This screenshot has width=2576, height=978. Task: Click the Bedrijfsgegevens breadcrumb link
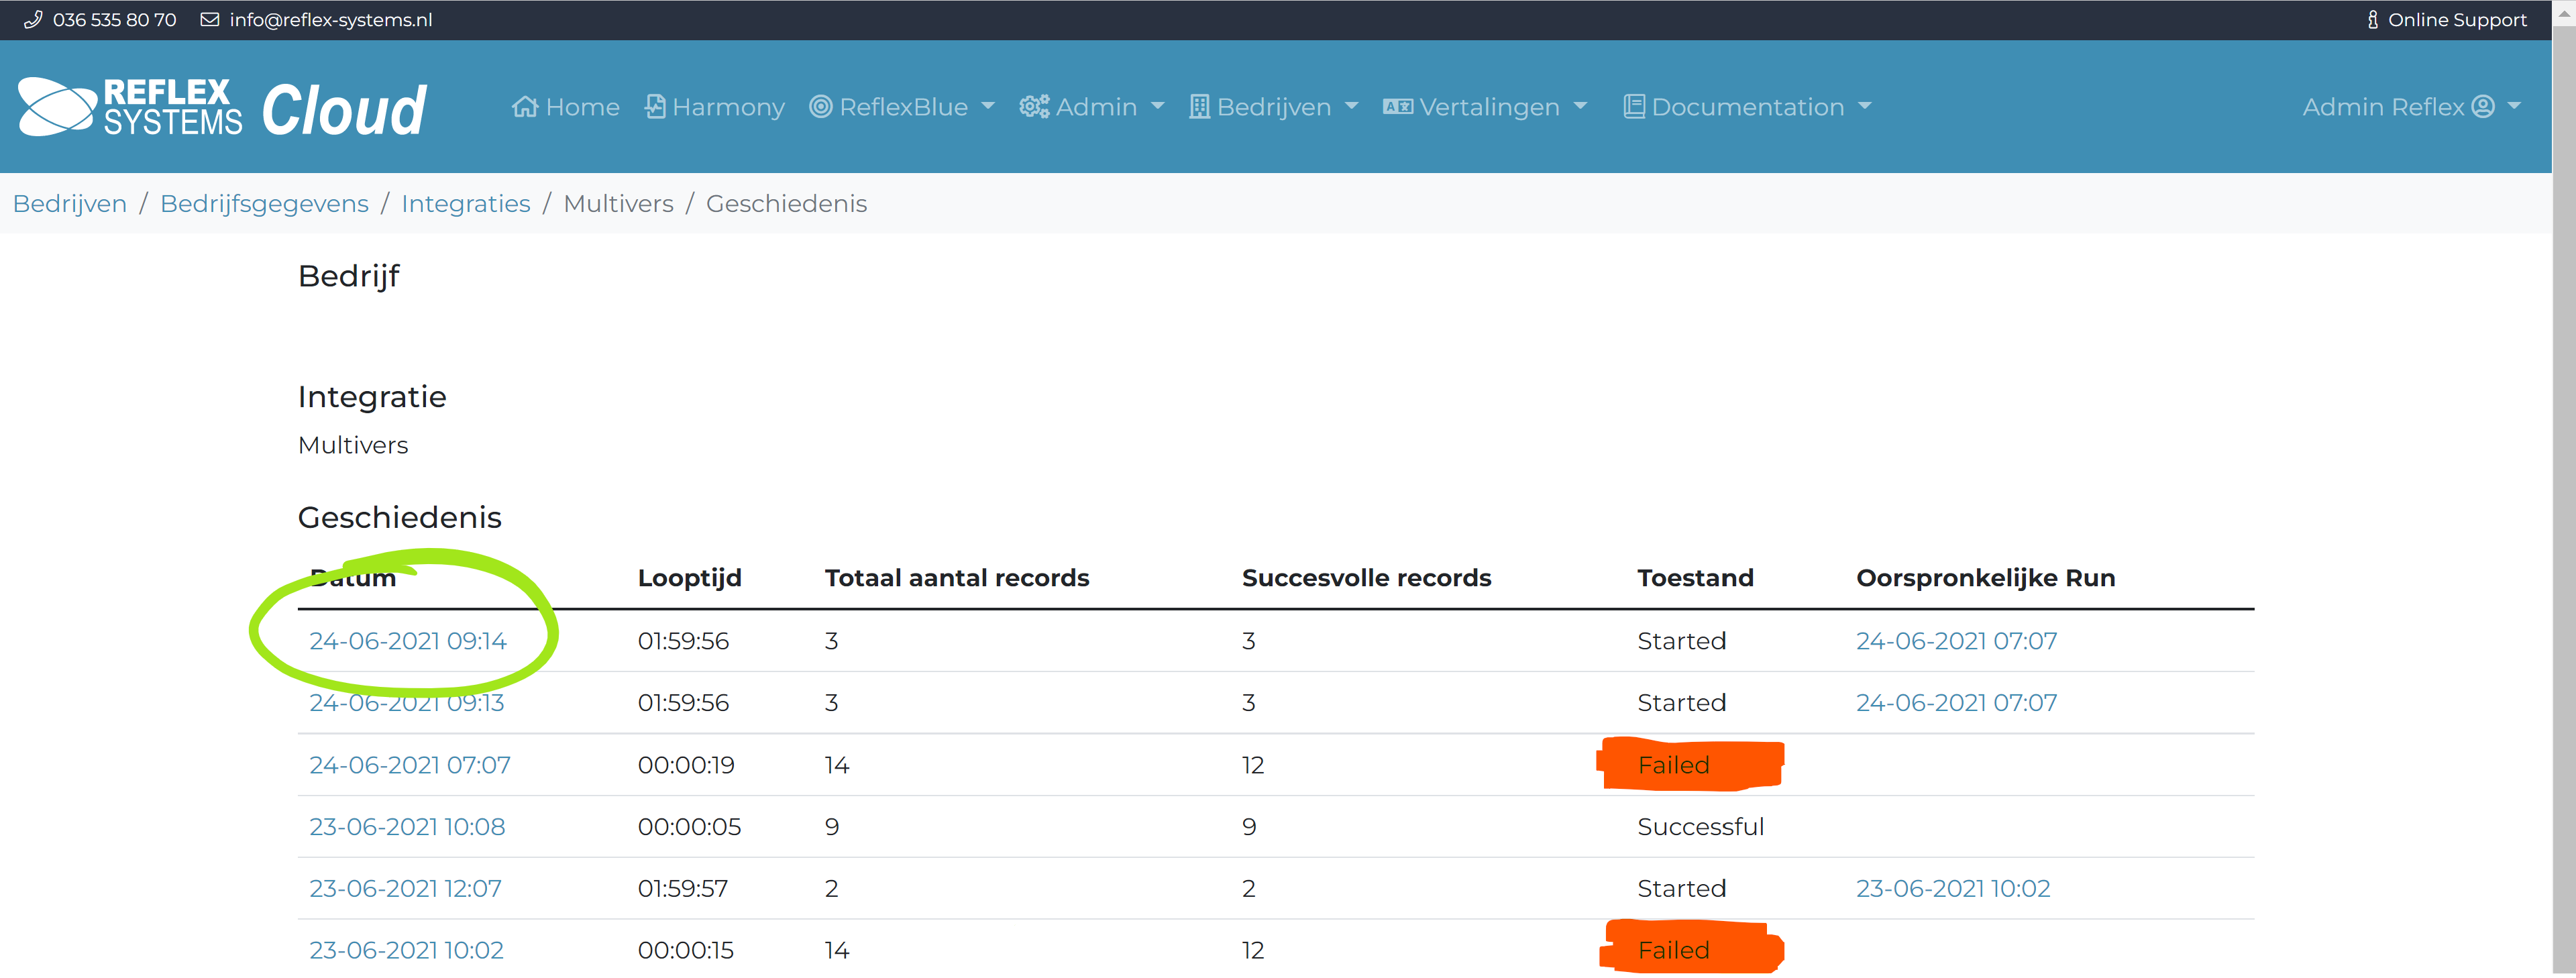pos(264,203)
